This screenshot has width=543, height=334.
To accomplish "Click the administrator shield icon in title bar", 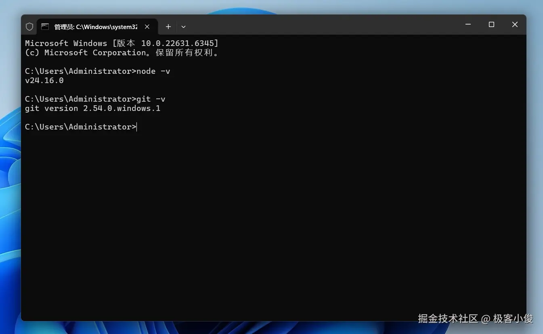I will (x=29, y=27).
